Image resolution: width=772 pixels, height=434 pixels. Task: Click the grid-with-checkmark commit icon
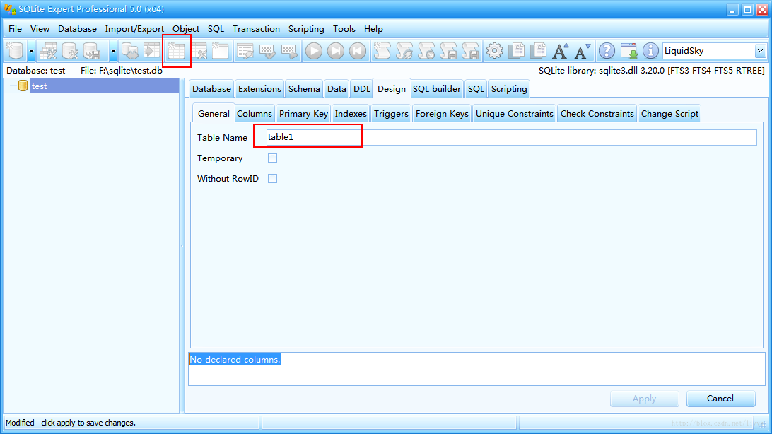coord(267,51)
